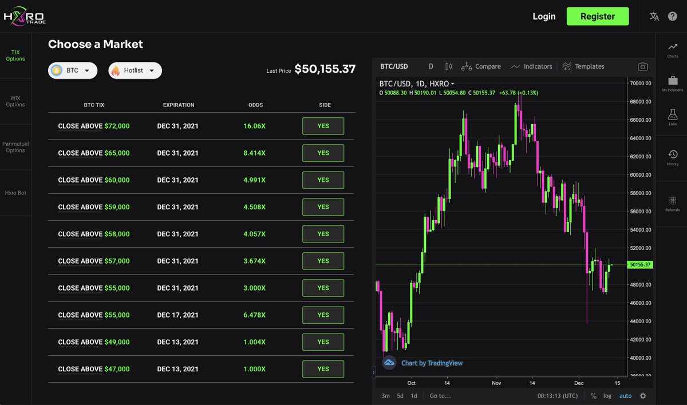Click YES for Close Above $72,000

(x=323, y=126)
